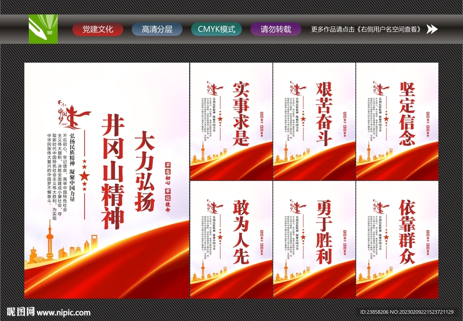The width and height of the screenshot is (463, 321).
Task: Click the ID:23858206 number text
Action: (374, 311)
